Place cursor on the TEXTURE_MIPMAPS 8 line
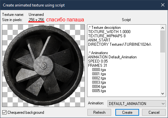The image size is (168, 118). coord(107,36)
